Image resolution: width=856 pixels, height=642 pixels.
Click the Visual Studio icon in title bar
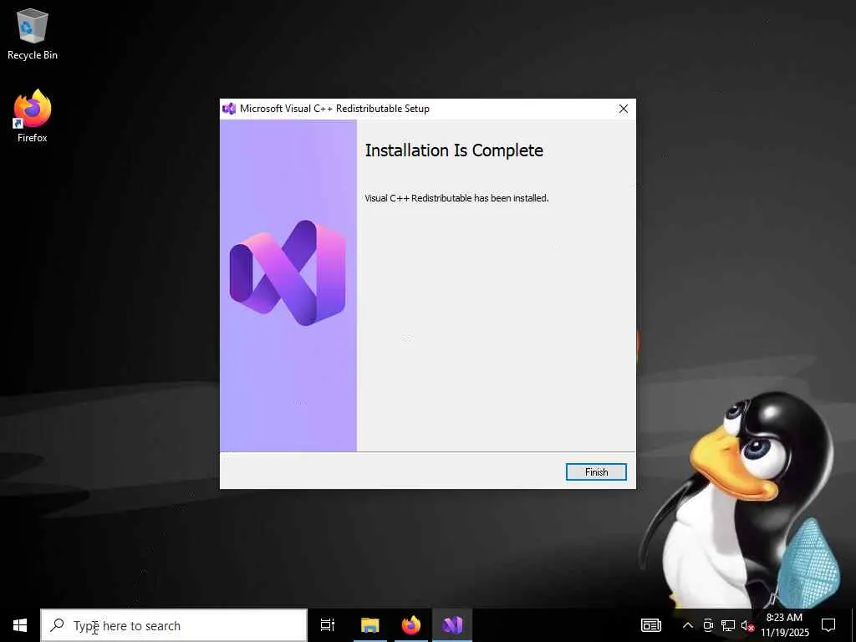pyautogui.click(x=229, y=109)
